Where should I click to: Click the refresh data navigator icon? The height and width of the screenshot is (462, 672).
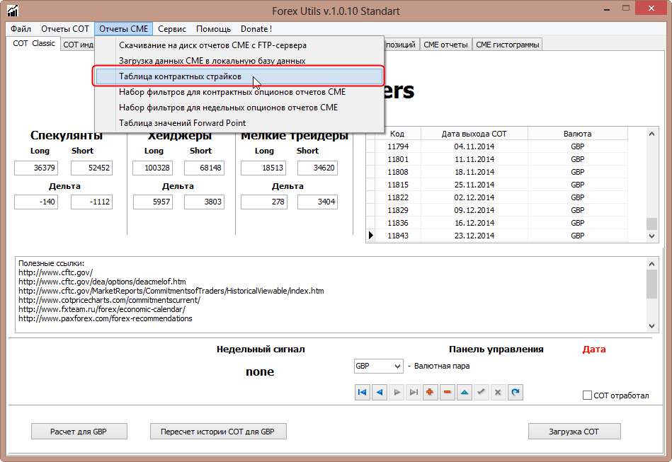click(x=516, y=392)
